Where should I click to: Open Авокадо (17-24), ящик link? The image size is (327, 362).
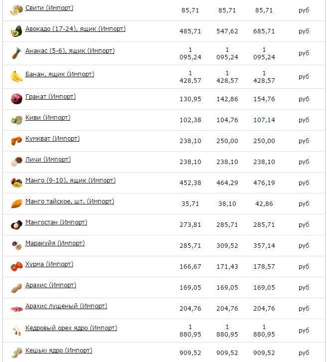pyautogui.click(x=75, y=29)
